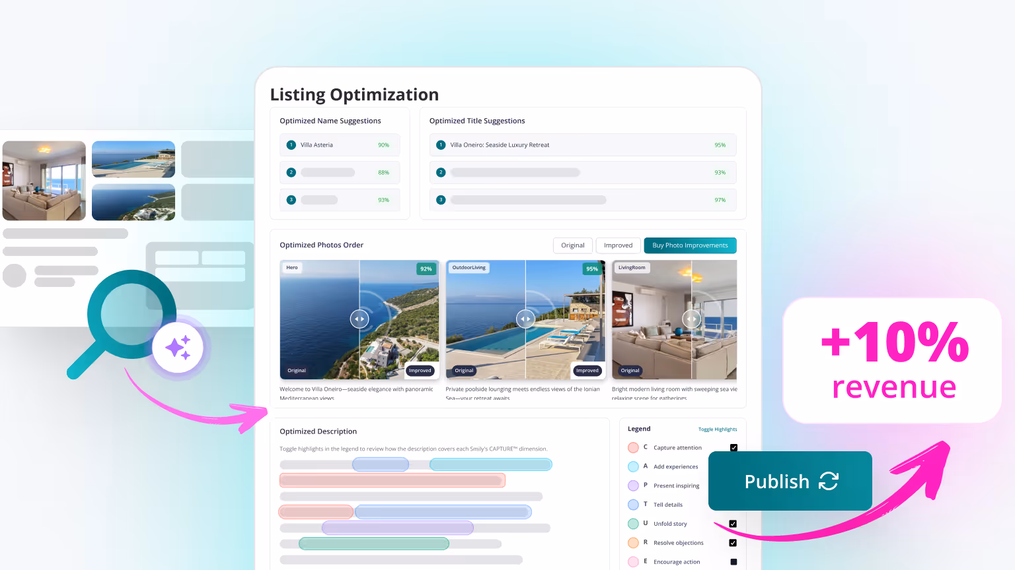Image resolution: width=1015 pixels, height=570 pixels.
Task: Select name suggestion number 3
Action: (340, 200)
